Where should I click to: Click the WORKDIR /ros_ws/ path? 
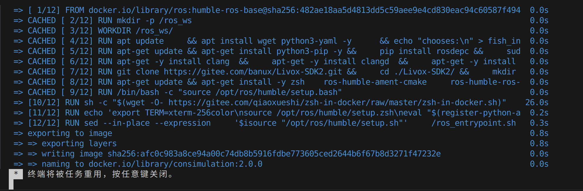[154, 31]
